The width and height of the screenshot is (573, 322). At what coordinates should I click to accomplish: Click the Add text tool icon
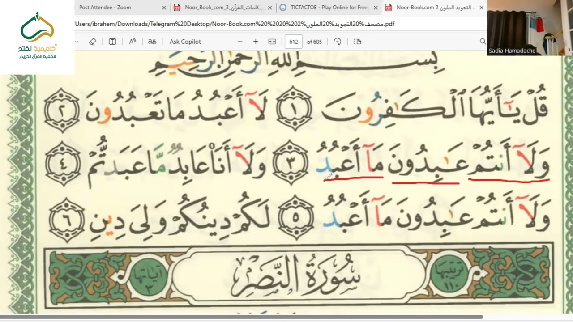pyautogui.click(x=112, y=42)
